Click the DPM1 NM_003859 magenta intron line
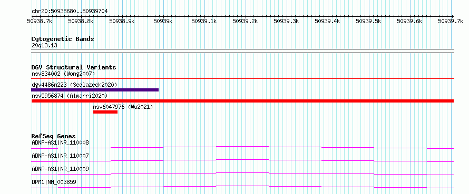Screen dimensions: 469x194 click(242, 187)
